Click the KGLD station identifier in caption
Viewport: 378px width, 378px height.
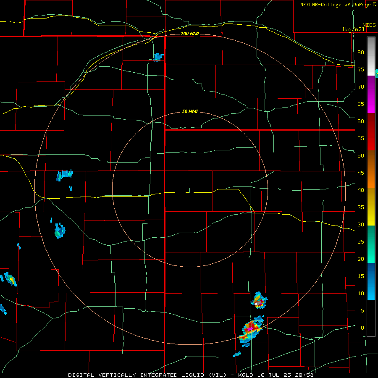(x=246, y=375)
